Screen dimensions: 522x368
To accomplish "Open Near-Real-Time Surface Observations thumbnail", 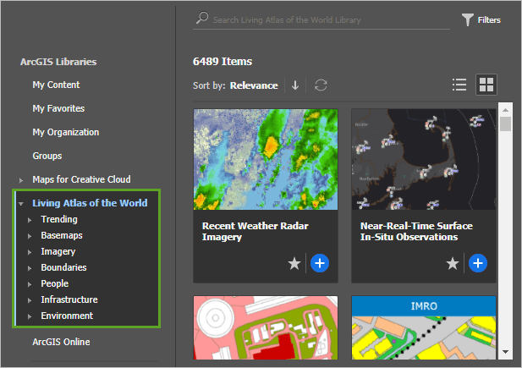I will [424, 159].
